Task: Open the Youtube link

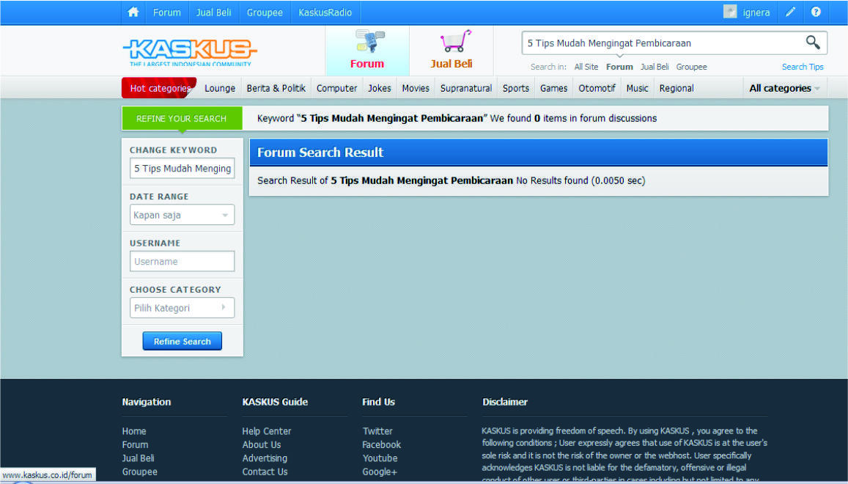Action: 380,458
